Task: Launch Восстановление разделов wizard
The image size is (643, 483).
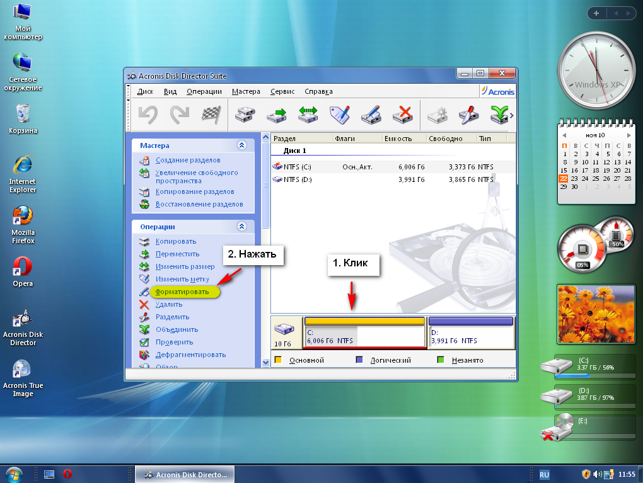Action: pos(199,204)
